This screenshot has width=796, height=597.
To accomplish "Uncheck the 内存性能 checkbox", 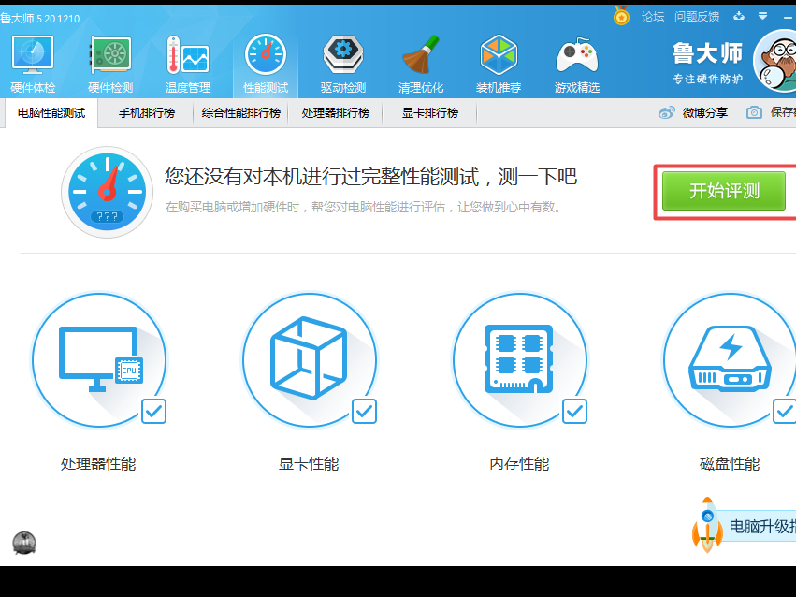I will pos(574,411).
